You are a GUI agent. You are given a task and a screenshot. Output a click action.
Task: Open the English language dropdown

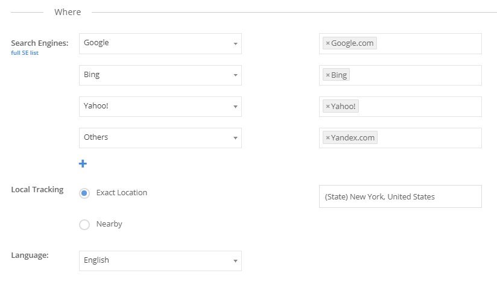[x=160, y=261]
